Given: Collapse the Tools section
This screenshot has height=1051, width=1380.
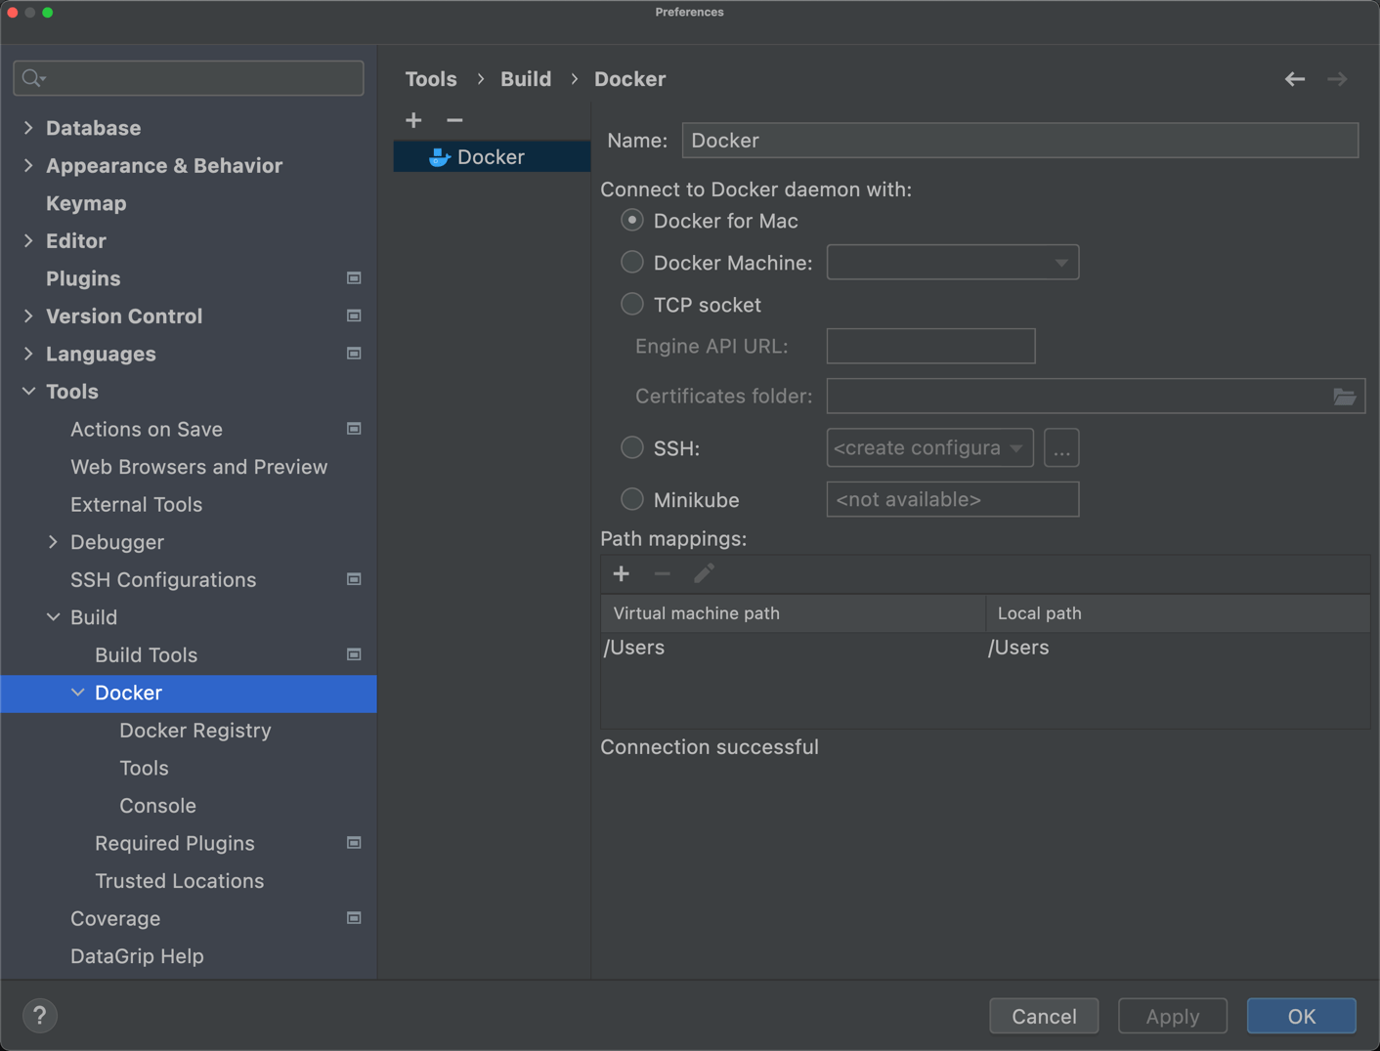Looking at the screenshot, I should click(27, 391).
